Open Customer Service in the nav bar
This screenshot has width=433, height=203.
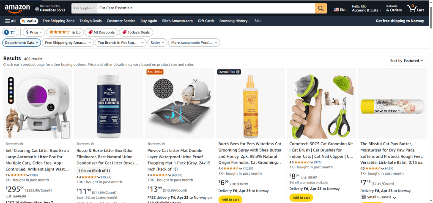121,21
